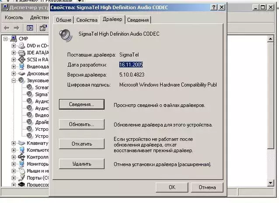Click the scroll up arrow in Device Manager

pos(270,38)
